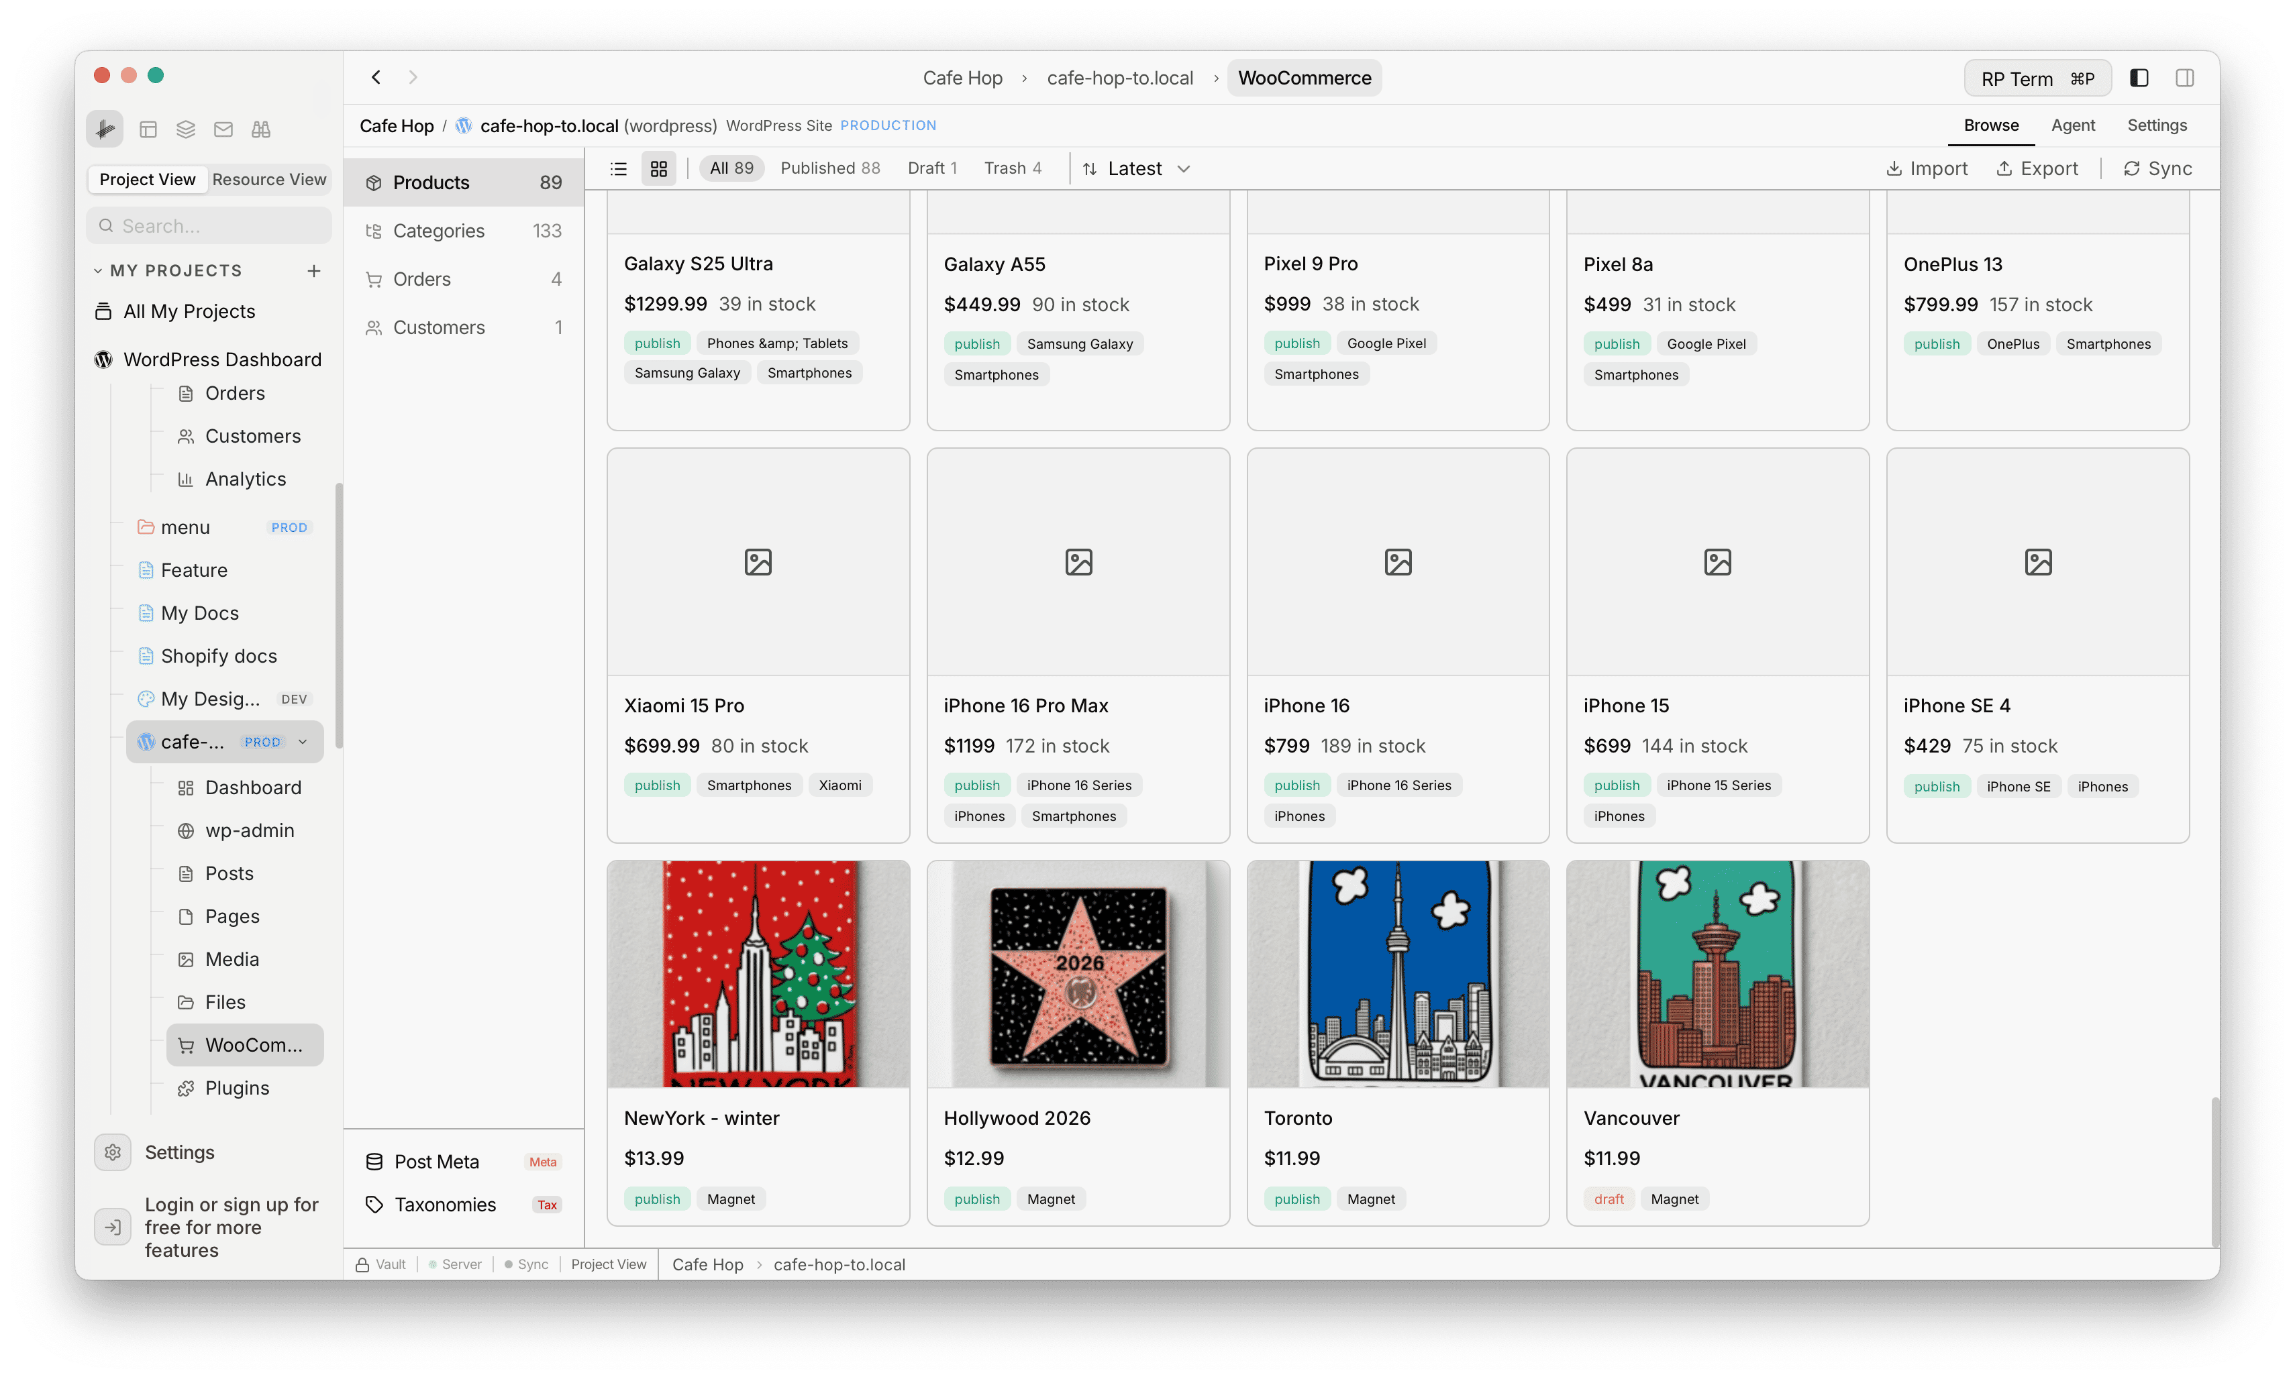
Task: Open the Draft 1 filter tab
Action: (x=932, y=168)
